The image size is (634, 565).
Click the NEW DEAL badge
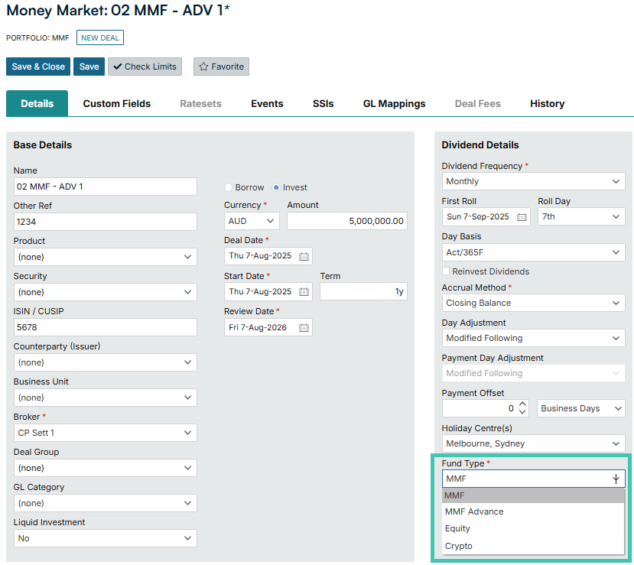click(x=100, y=38)
